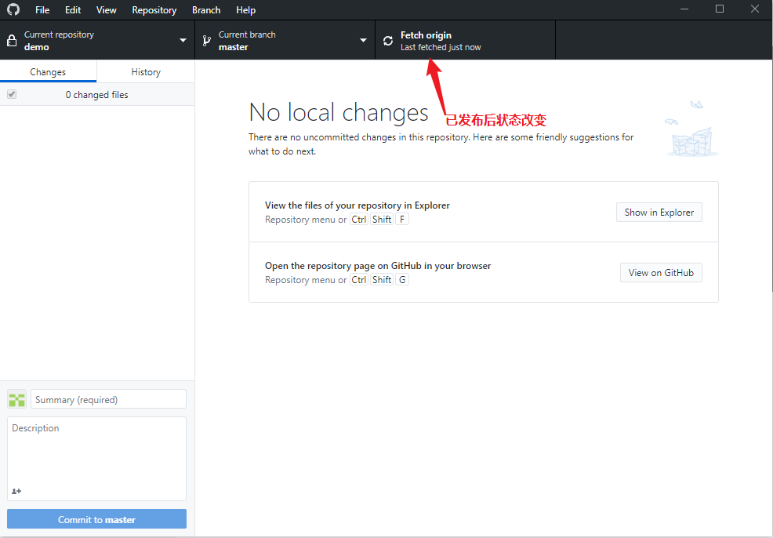Click Fetch origin button label
773x538 pixels.
tap(426, 35)
